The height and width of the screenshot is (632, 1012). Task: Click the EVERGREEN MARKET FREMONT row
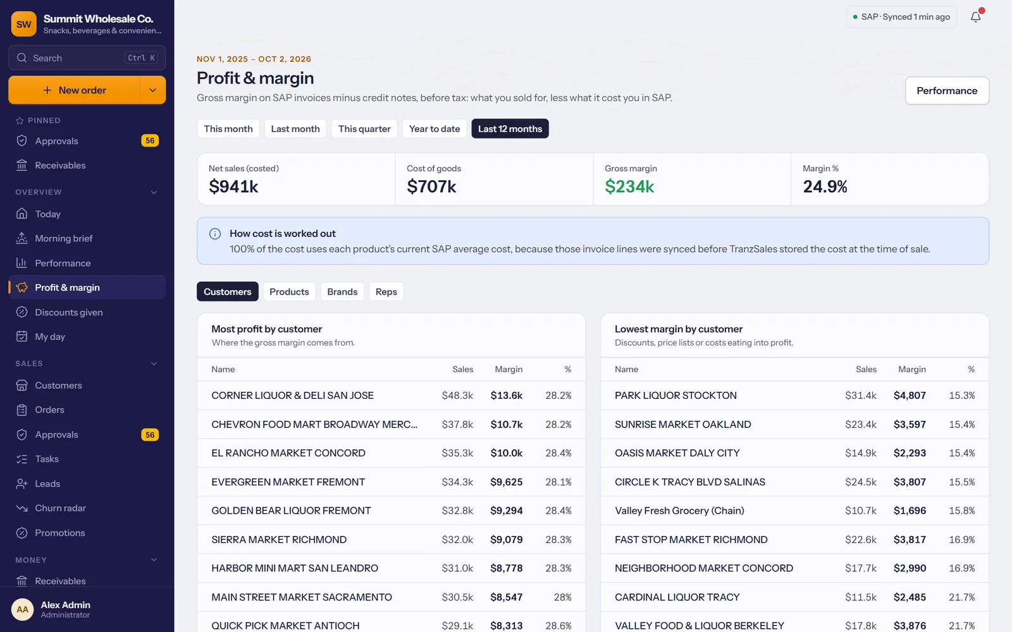(392, 482)
